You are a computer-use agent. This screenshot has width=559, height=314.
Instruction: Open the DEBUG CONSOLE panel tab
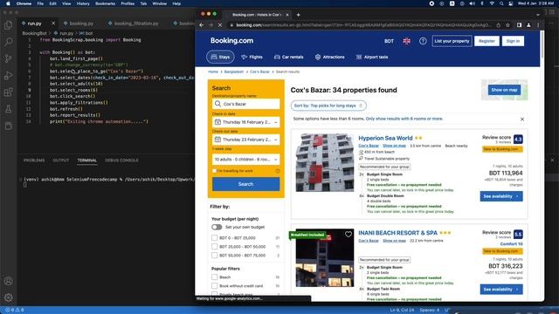121,160
